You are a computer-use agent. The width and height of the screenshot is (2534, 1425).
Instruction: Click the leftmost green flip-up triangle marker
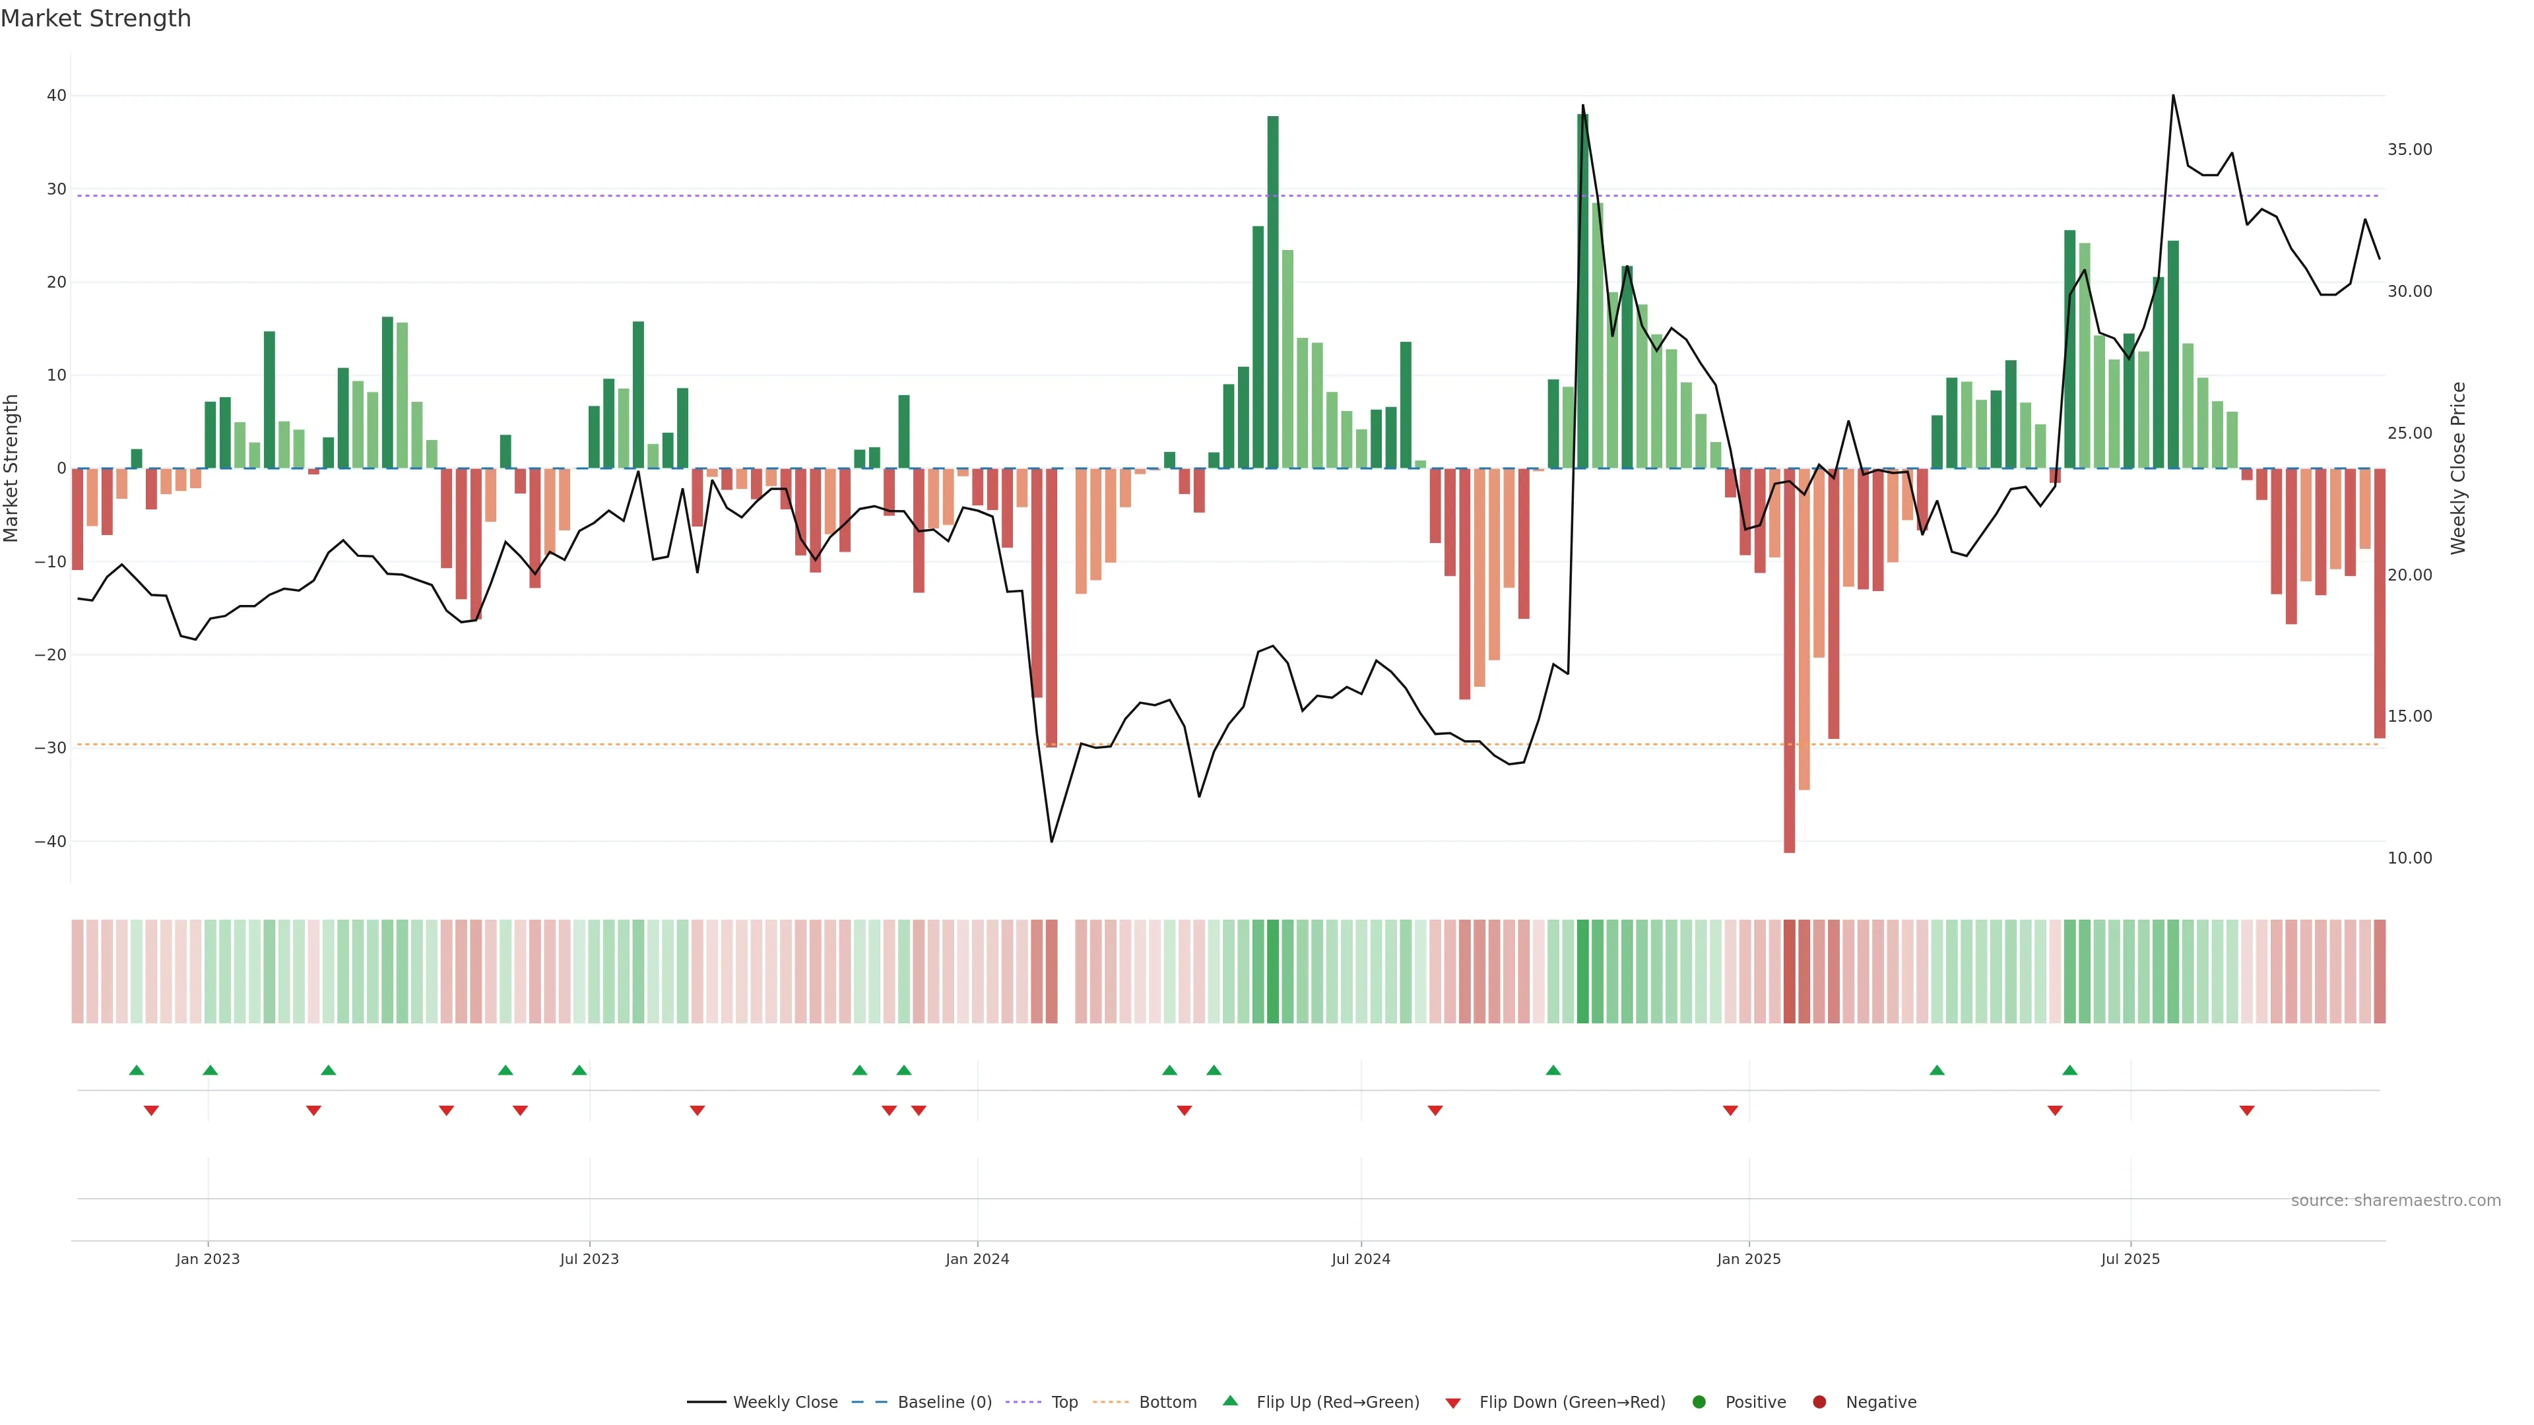[x=137, y=1070]
